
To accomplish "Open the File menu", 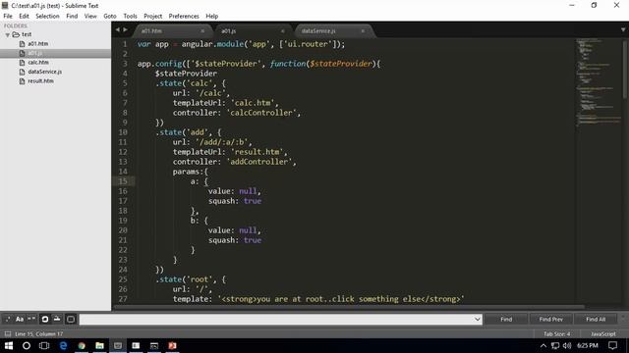I will 8,16.
